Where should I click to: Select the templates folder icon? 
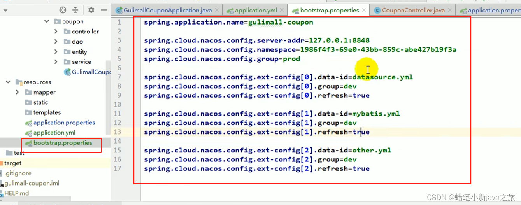point(28,112)
